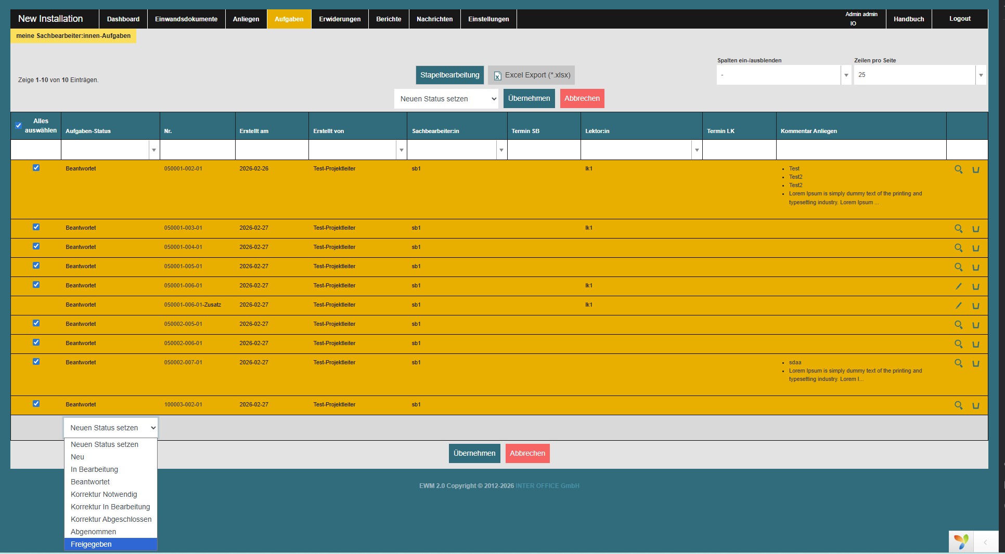Click the 'Excel Export (*.xlsx)' button
This screenshot has height=554, width=1005.
pyautogui.click(x=531, y=75)
